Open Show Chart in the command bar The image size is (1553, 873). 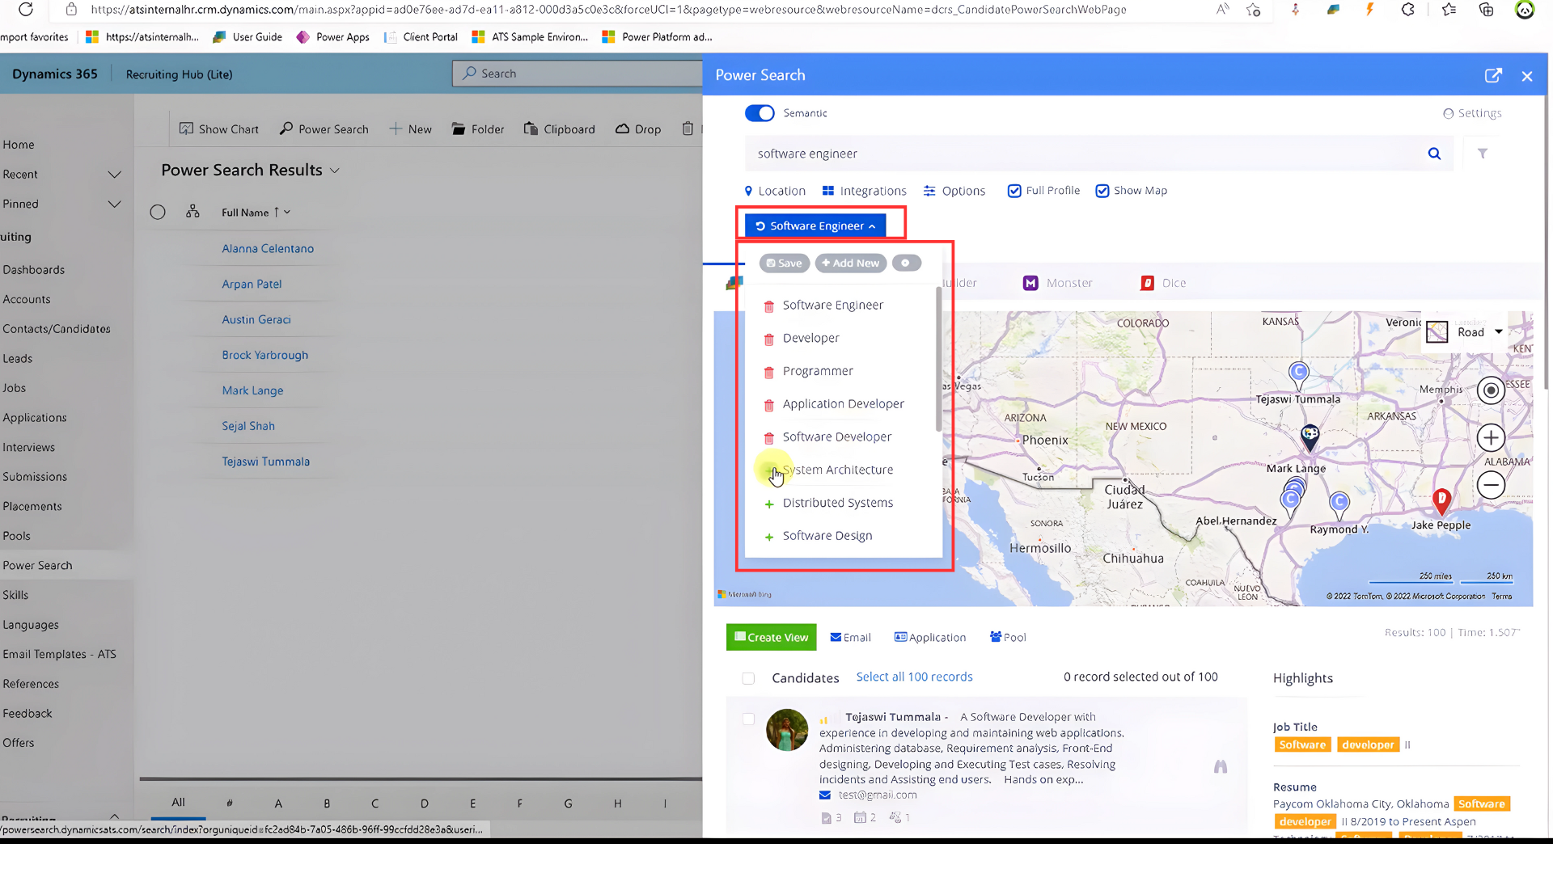click(219, 129)
